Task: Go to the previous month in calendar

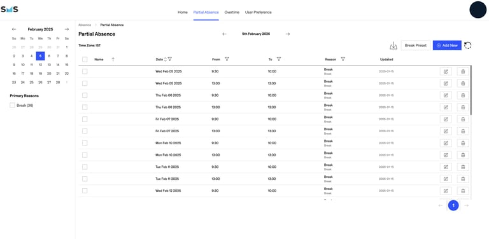Action: pos(14,29)
